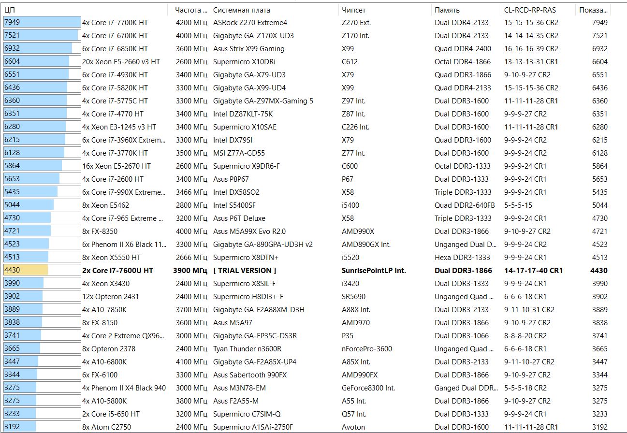
Task: Click the MSI Z77A-GD55 motherboard cell
Action: 239,153
